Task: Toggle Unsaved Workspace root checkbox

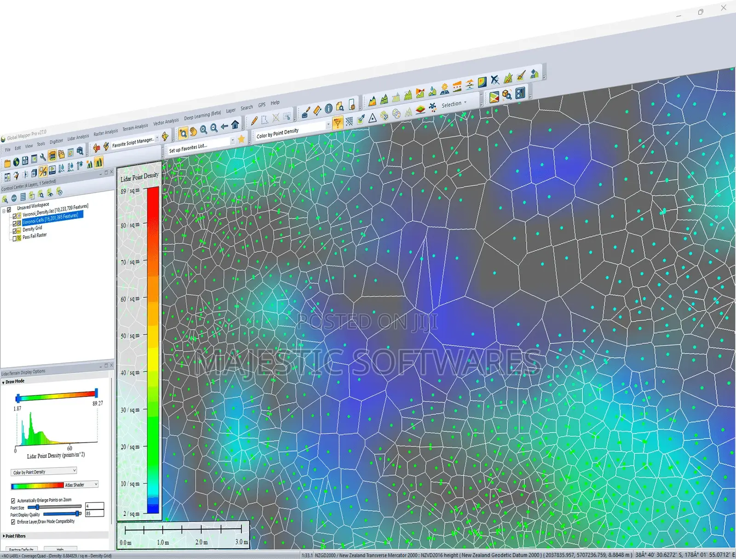Action: pos(9,209)
